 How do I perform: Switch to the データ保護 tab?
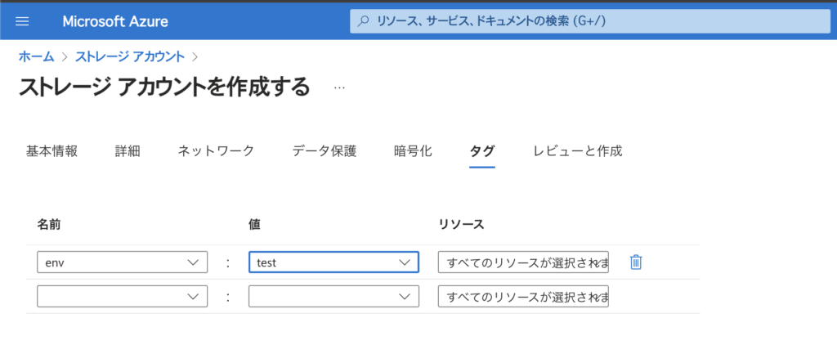coord(324,151)
